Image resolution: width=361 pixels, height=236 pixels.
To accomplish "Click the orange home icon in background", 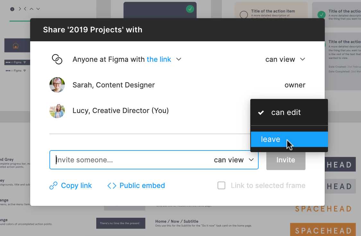I will [x=15, y=46].
